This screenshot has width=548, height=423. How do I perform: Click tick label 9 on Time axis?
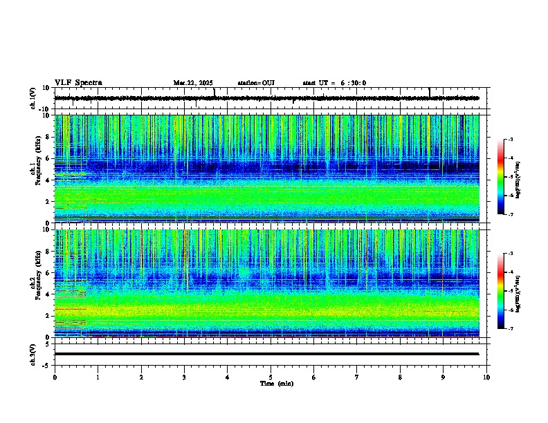pos(443,377)
